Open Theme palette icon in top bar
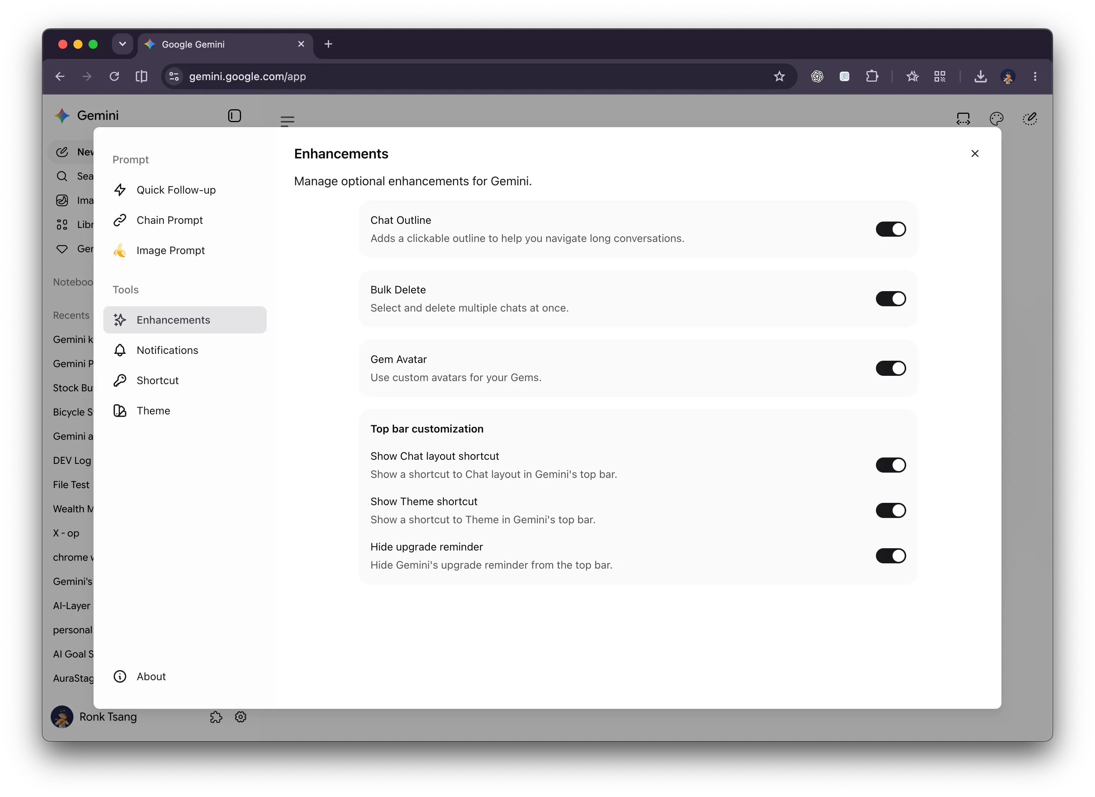The width and height of the screenshot is (1095, 797). point(997,119)
